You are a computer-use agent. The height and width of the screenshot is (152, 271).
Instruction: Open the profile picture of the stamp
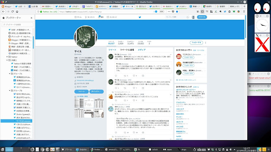86,37
